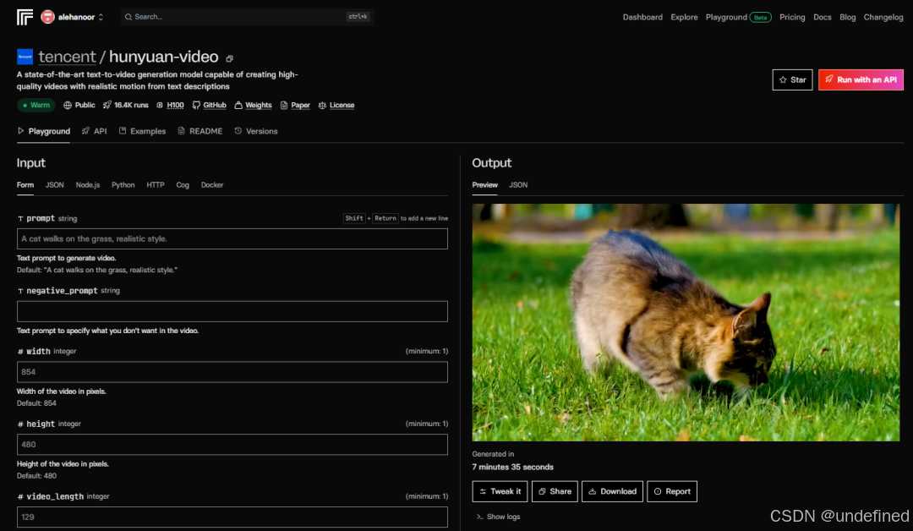Click the Versions history icon
913x531 pixels.
pyautogui.click(x=238, y=131)
